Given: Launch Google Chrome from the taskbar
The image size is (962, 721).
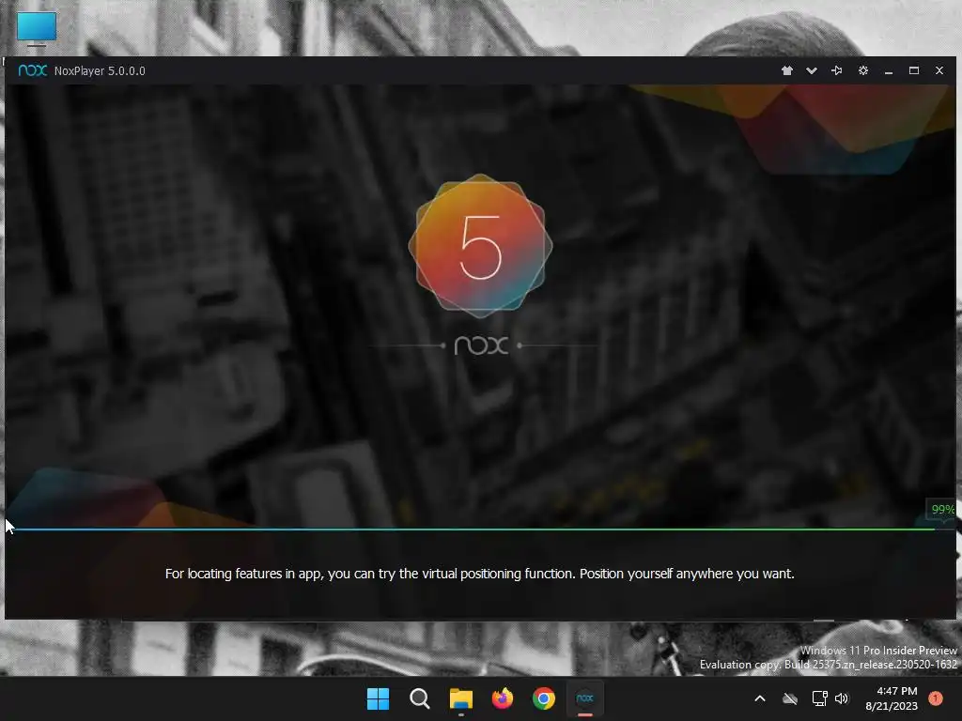Looking at the screenshot, I should point(544,698).
